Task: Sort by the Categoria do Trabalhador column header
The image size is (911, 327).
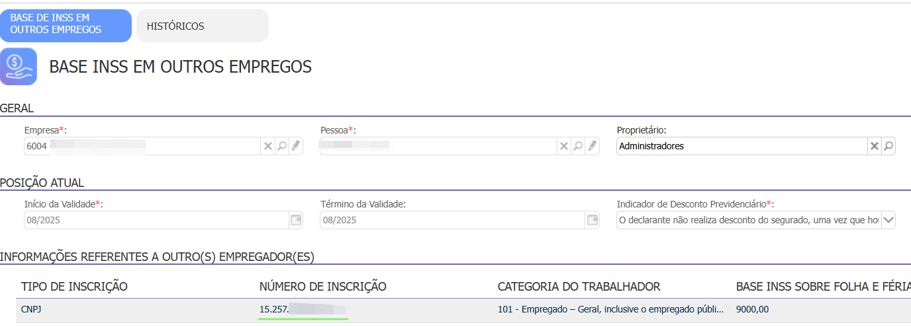Action: click(579, 286)
